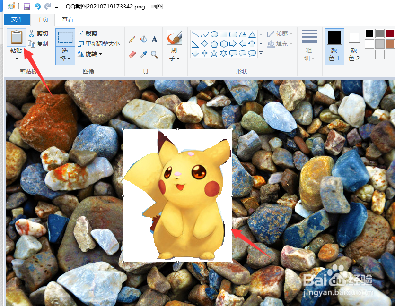Image resolution: width=395 pixels, height=306 pixels.
Task: Select the Down arrow shape
Action: (x=195, y=53)
